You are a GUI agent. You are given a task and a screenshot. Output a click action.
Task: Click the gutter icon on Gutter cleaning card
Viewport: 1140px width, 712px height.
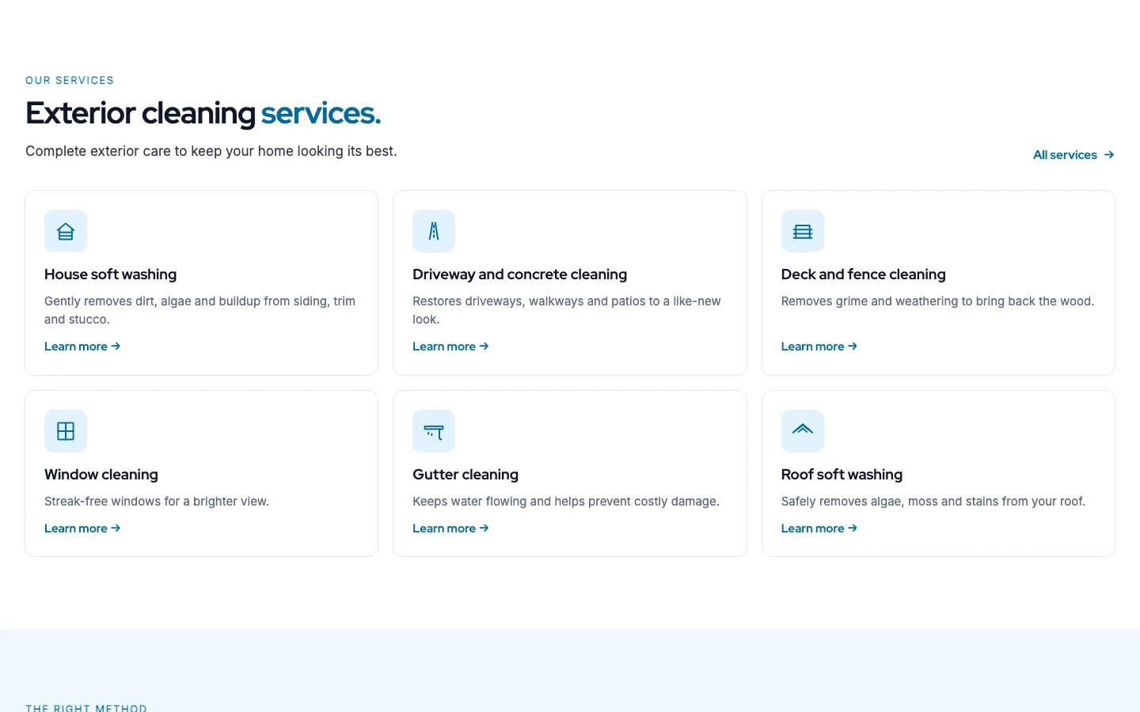pyautogui.click(x=434, y=431)
